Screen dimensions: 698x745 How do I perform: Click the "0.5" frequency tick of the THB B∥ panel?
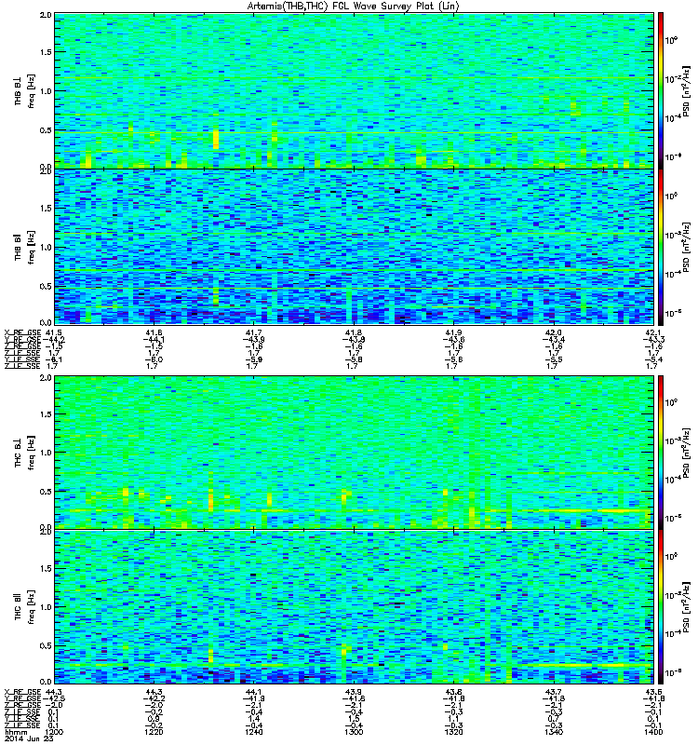[x=46, y=287]
